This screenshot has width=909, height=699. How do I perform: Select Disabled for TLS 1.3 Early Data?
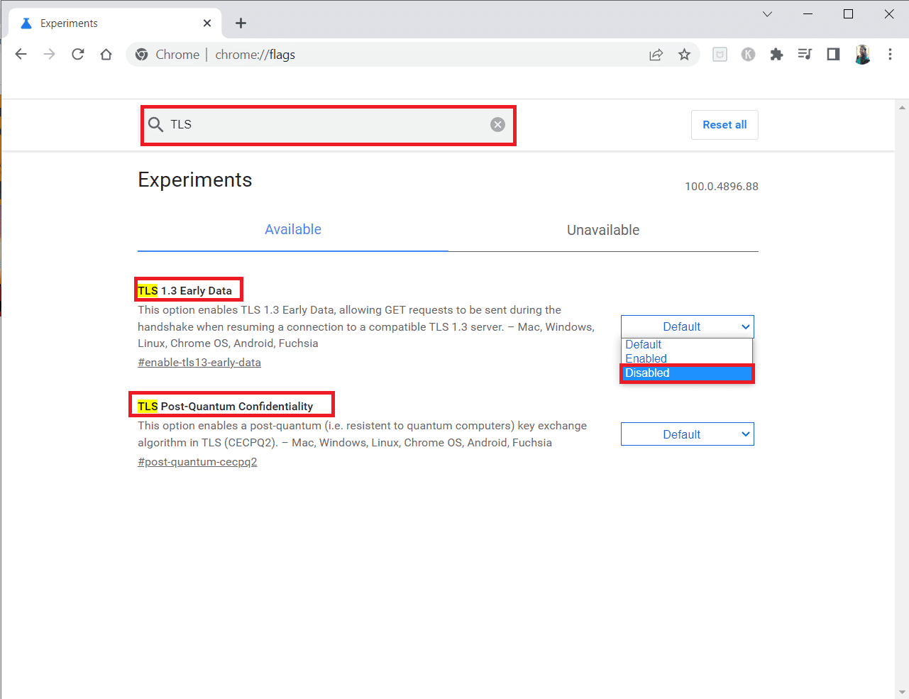686,373
